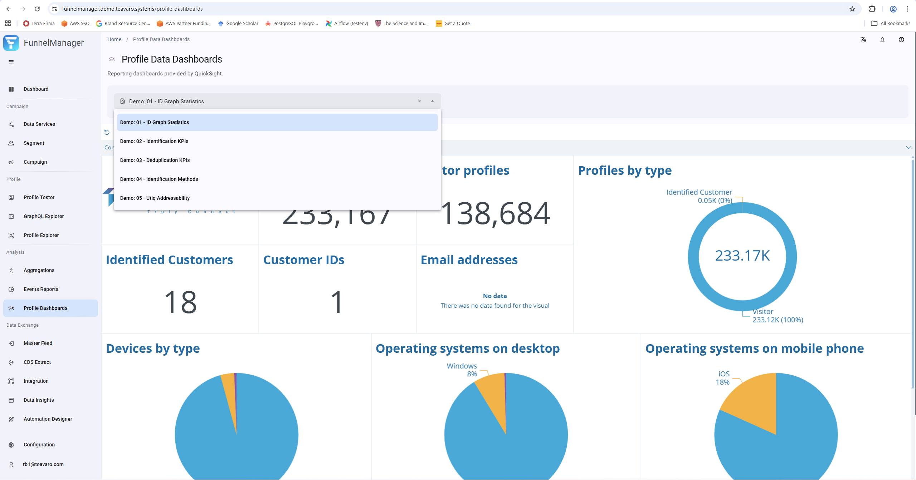The height and width of the screenshot is (480, 916).
Task: Open the help question mark icon
Action: tap(901, 40)
